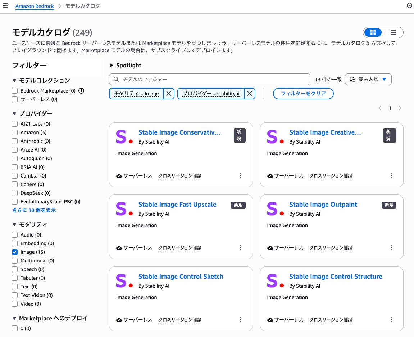Open the 最も人気 sort dropdown
The width and height of the screenshot is (414, 337).
click(368, 79)
